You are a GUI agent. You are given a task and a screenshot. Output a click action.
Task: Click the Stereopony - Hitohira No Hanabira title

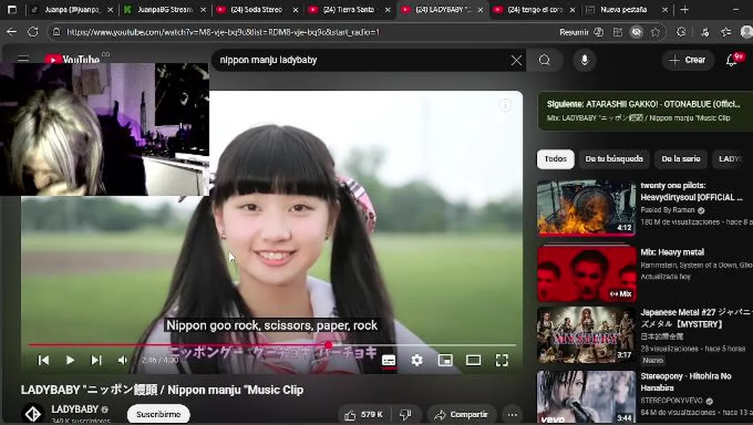pos(686,381)
